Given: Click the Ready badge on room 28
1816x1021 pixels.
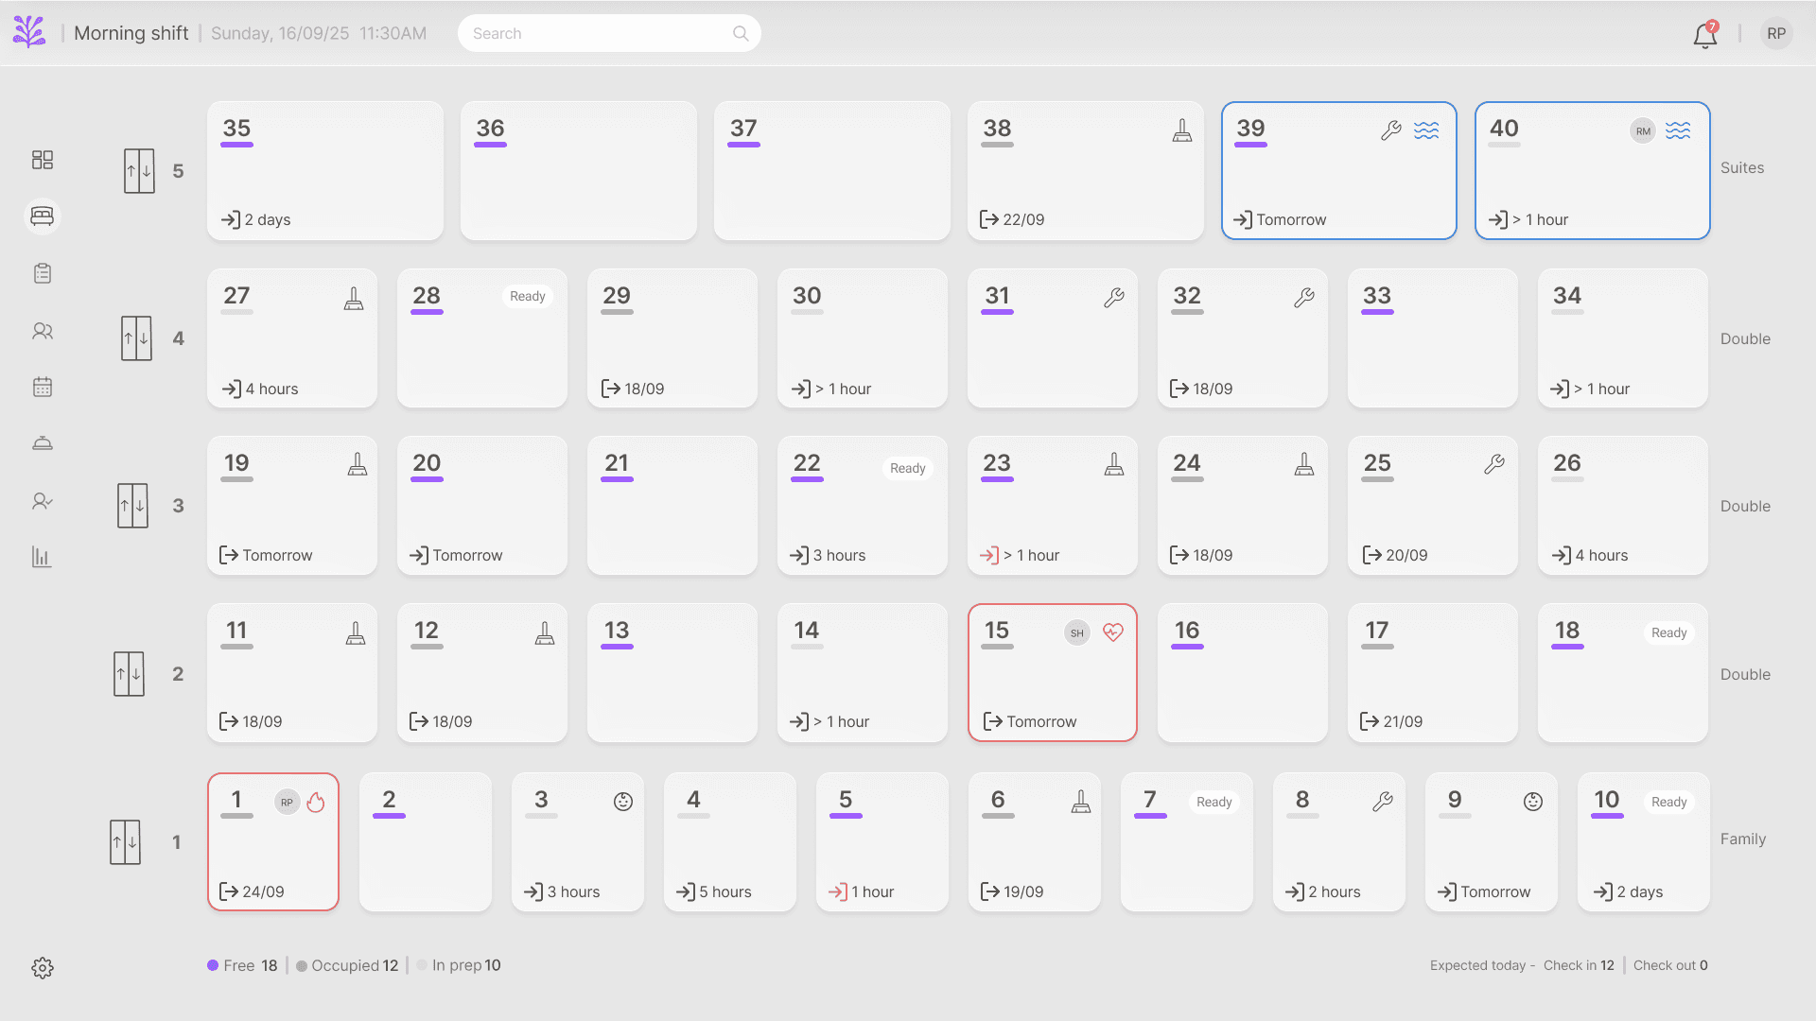Looking at the screenshot, I should point(527,296).
